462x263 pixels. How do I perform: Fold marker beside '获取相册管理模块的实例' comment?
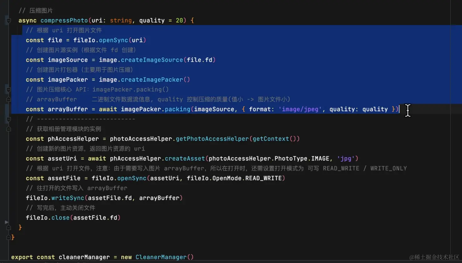8,129
